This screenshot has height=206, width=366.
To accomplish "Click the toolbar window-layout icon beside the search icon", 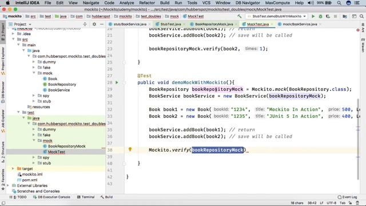I will click(x=354, y=17).
